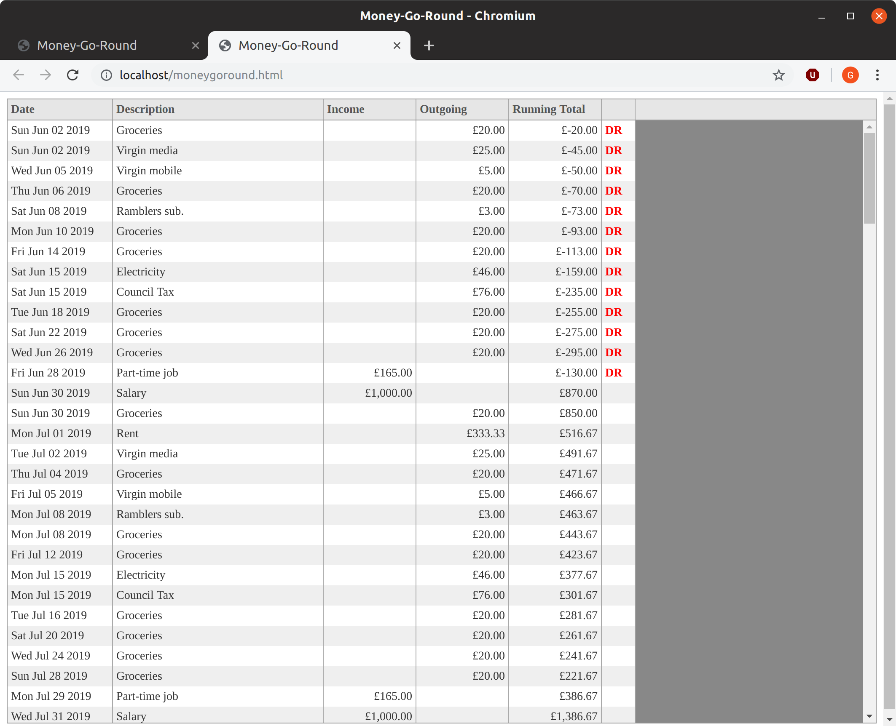This screenshot has width=896, height=726.
Task: Click the Salary entry for Sun Jun 30
Action: click(131, 393)
